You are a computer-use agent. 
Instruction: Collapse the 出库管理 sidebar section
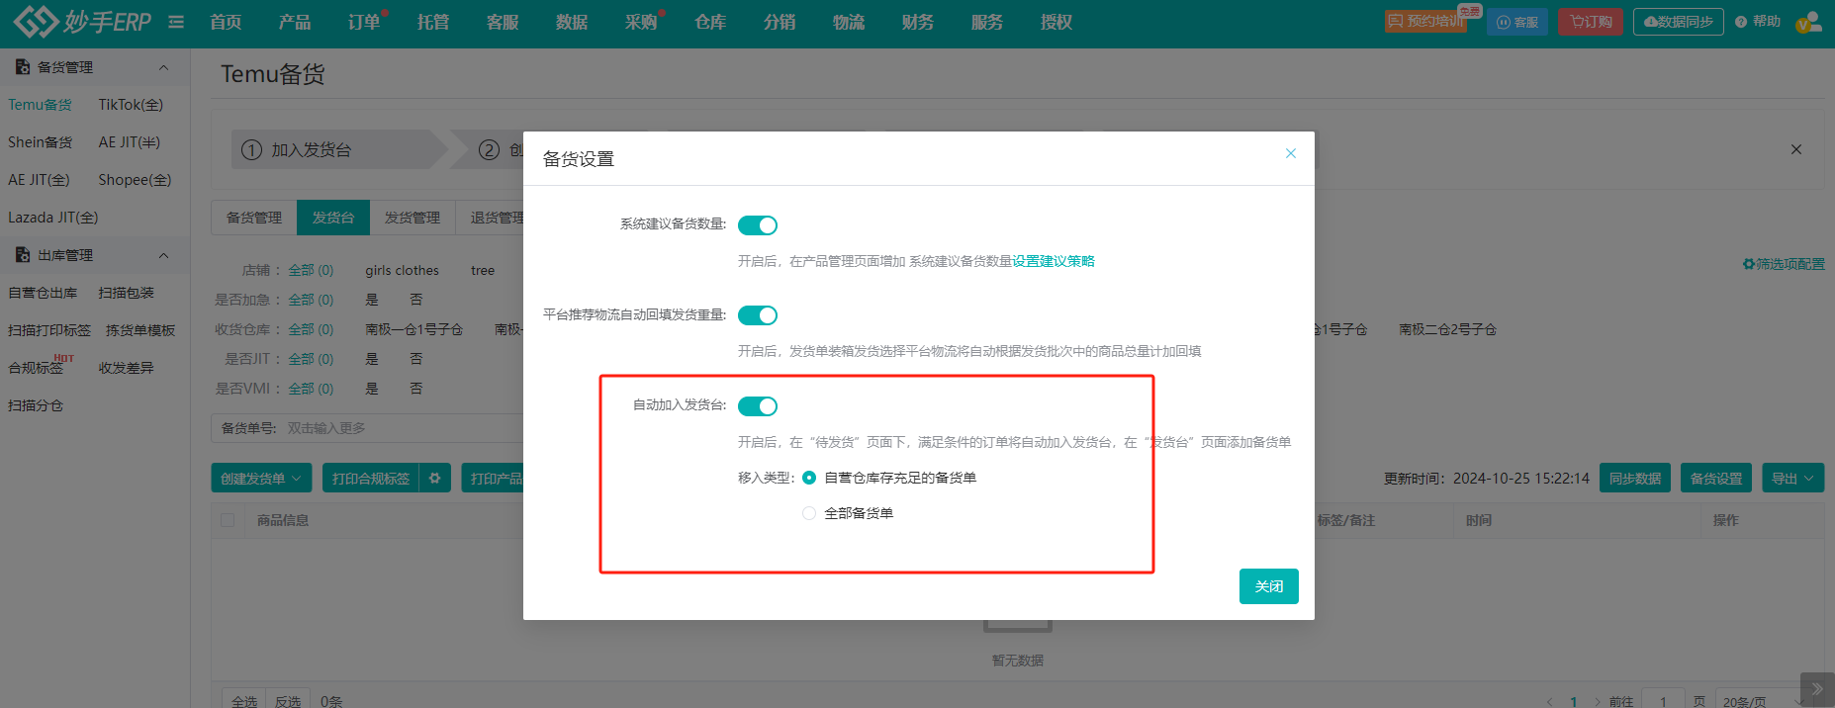tap(163, 255)
